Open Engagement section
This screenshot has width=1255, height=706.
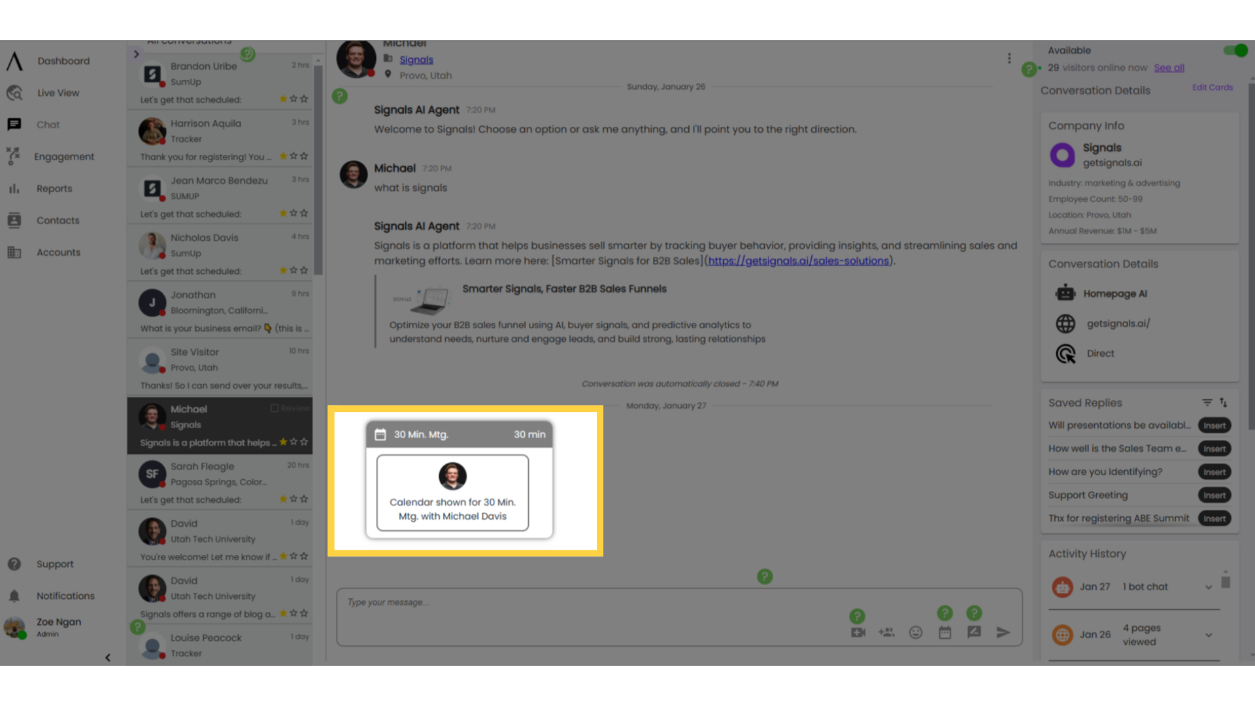coord(65,156)
